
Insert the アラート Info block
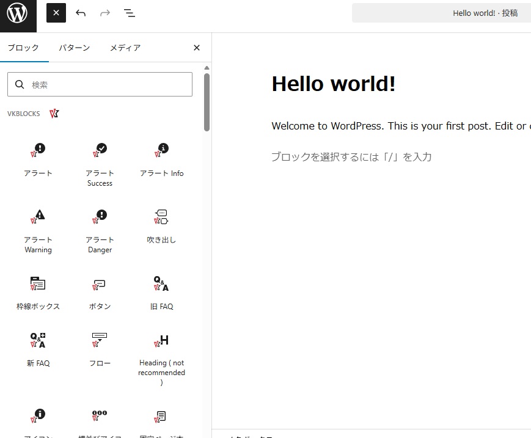pyautogui.click(x=161, y=159)
